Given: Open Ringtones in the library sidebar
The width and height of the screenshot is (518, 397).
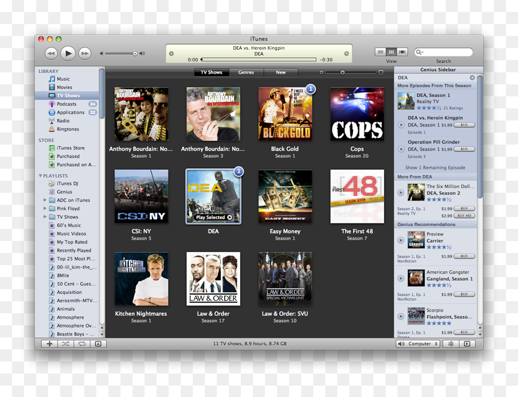Looking at the screenshot, I should pyautogui.click(x=67, y=129).
